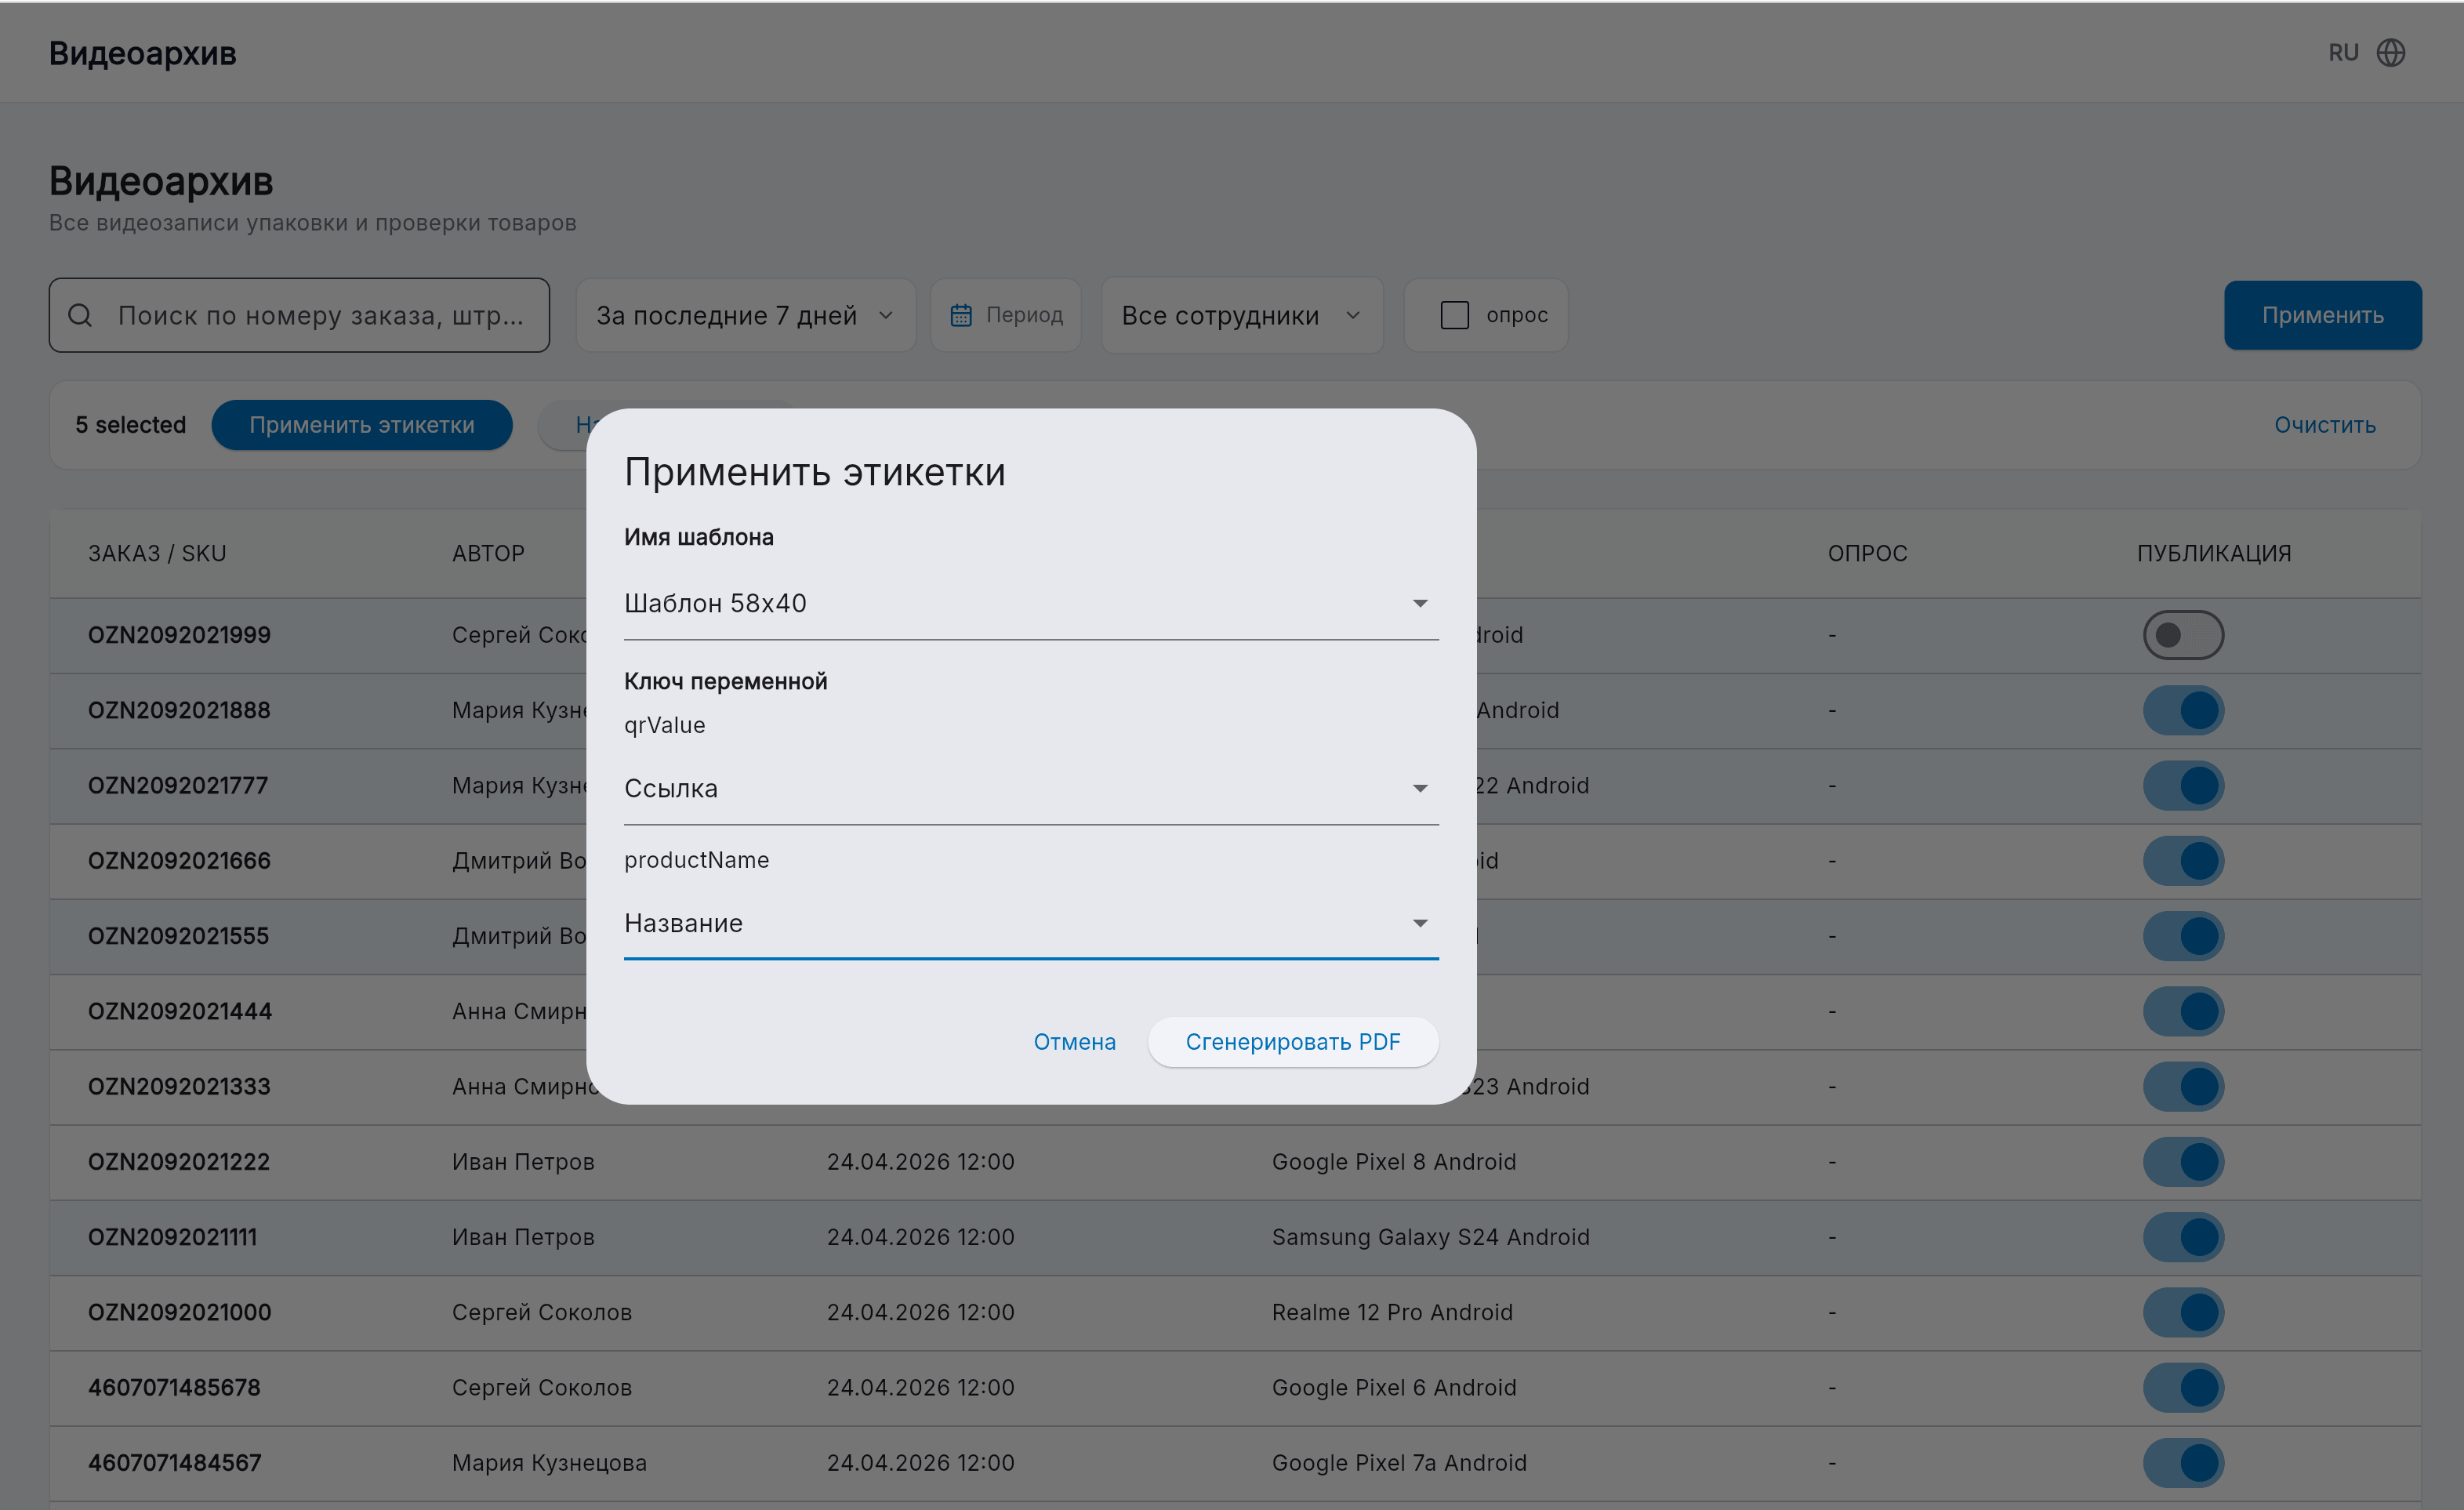Screen dimensions: 2464x1510
Task: Click the Применить этикетки button
Action: (362, 425)
